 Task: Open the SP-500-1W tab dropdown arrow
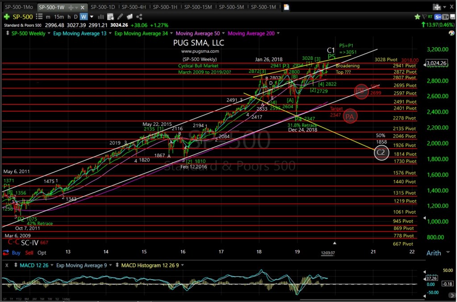(x=76, y=8)
